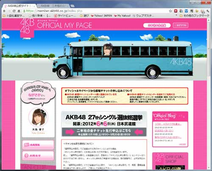
Task: Open the Yahoo! JAPAN bookmark
Action: pyautogui.click(x=101, y=16)
